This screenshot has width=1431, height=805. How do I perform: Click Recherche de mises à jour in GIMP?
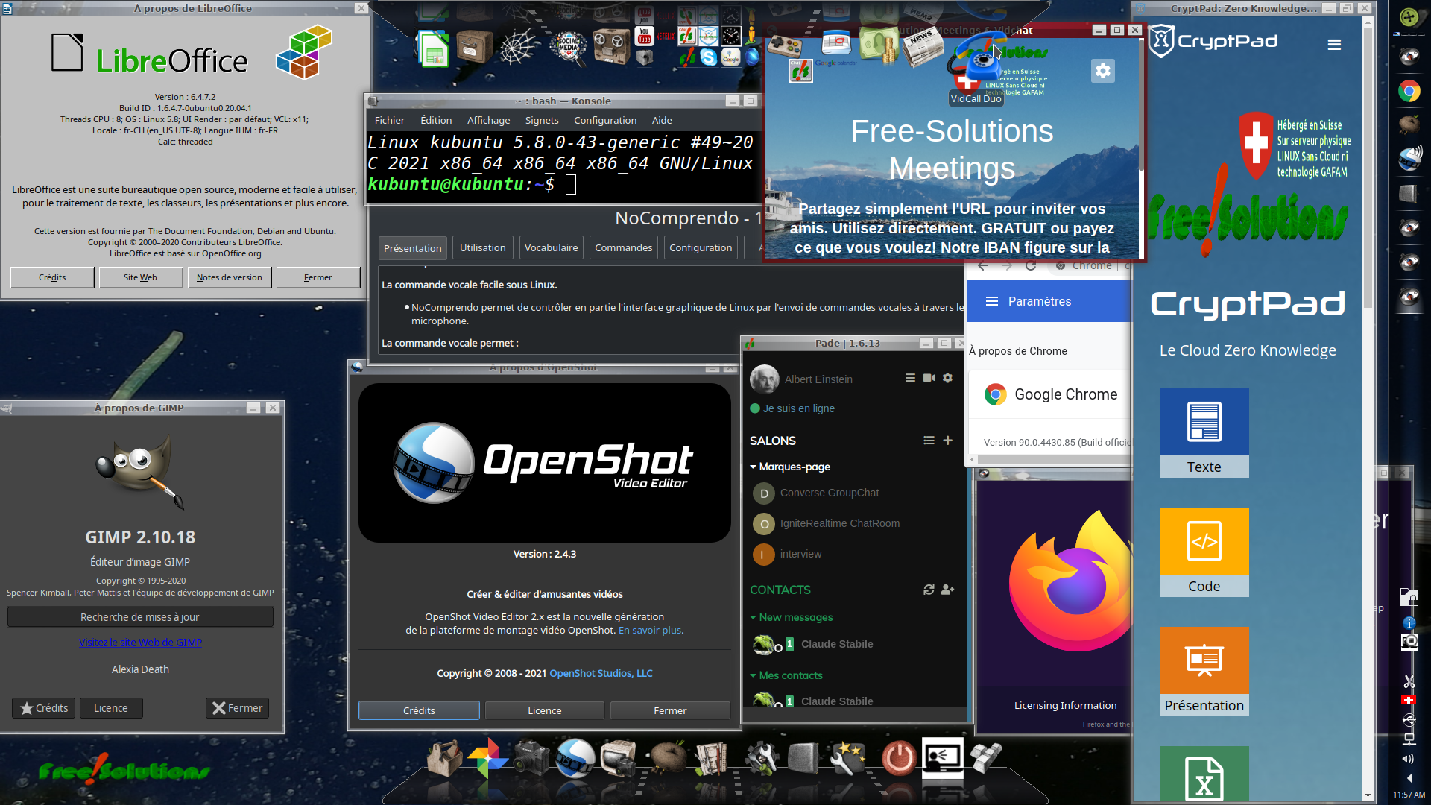click(x=140, y=617)
